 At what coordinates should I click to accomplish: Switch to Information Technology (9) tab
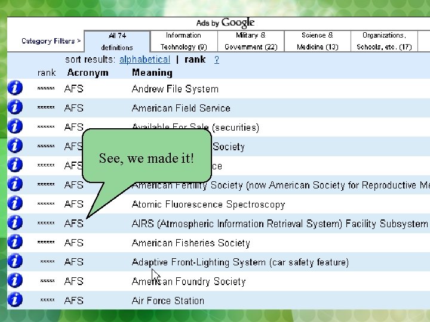184,41
